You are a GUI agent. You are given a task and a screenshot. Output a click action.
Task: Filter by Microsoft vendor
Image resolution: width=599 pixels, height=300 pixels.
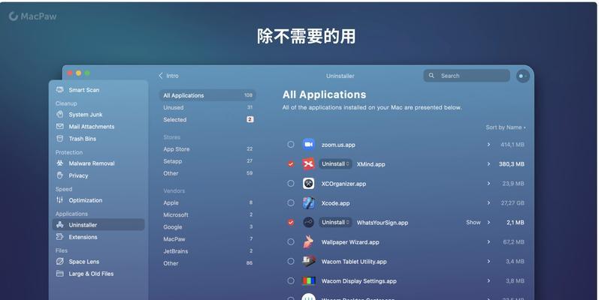pos(207,215)
